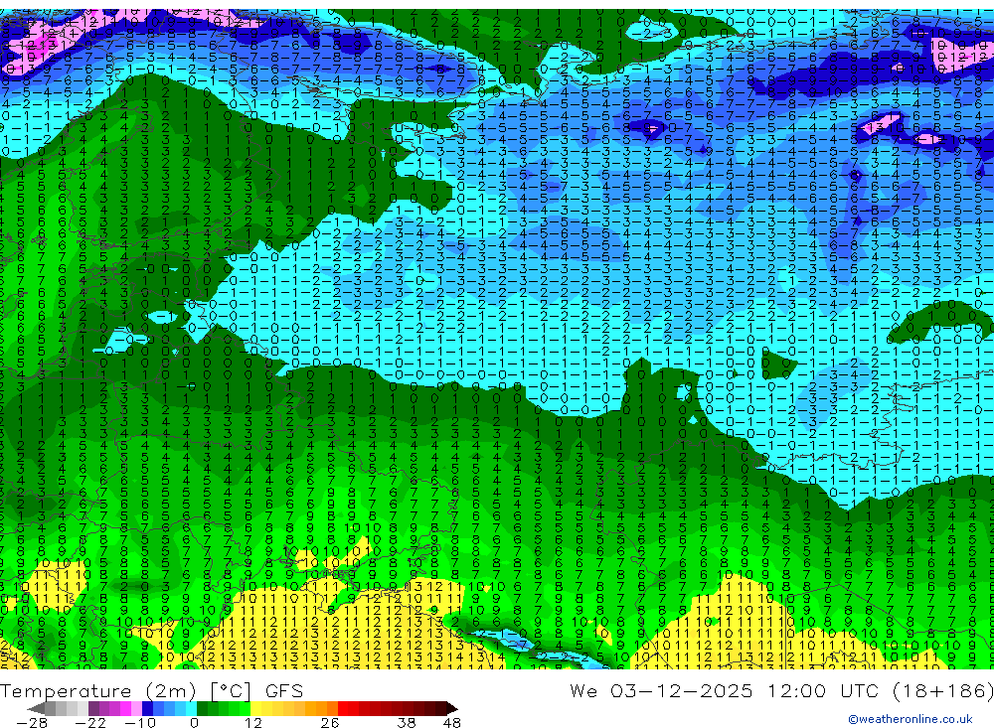
Task: Click the '-22' label under the color scale
Action: click(90, 723)
